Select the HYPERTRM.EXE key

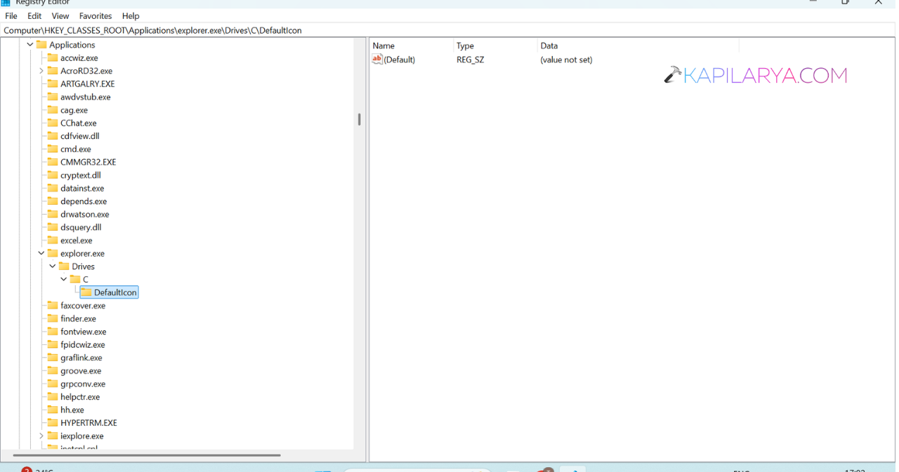88,423
